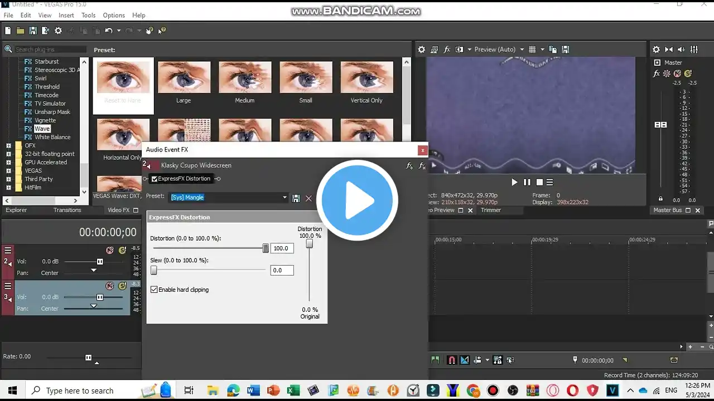Toggle the snapping magnet icon below timeline

[x=452, y=360]
